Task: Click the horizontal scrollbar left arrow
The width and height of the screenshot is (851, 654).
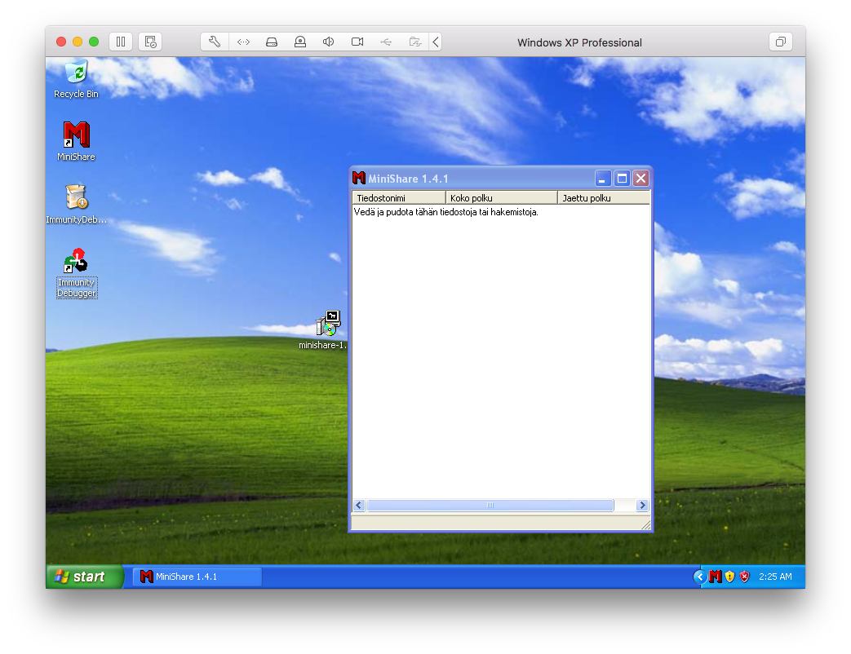Action: coord(359,505)
